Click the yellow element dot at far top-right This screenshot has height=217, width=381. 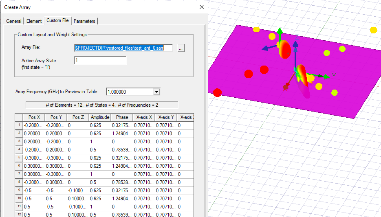tap(373, 30)
